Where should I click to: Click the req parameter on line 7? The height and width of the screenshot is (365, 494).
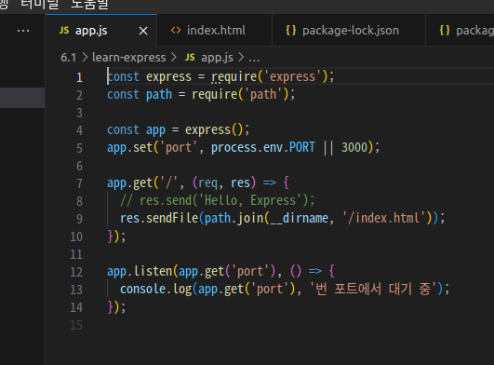coord(207,183)
